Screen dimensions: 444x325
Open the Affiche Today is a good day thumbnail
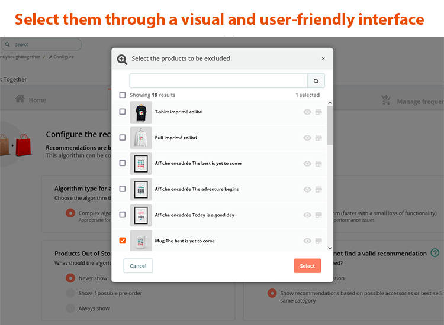(141, 215)
